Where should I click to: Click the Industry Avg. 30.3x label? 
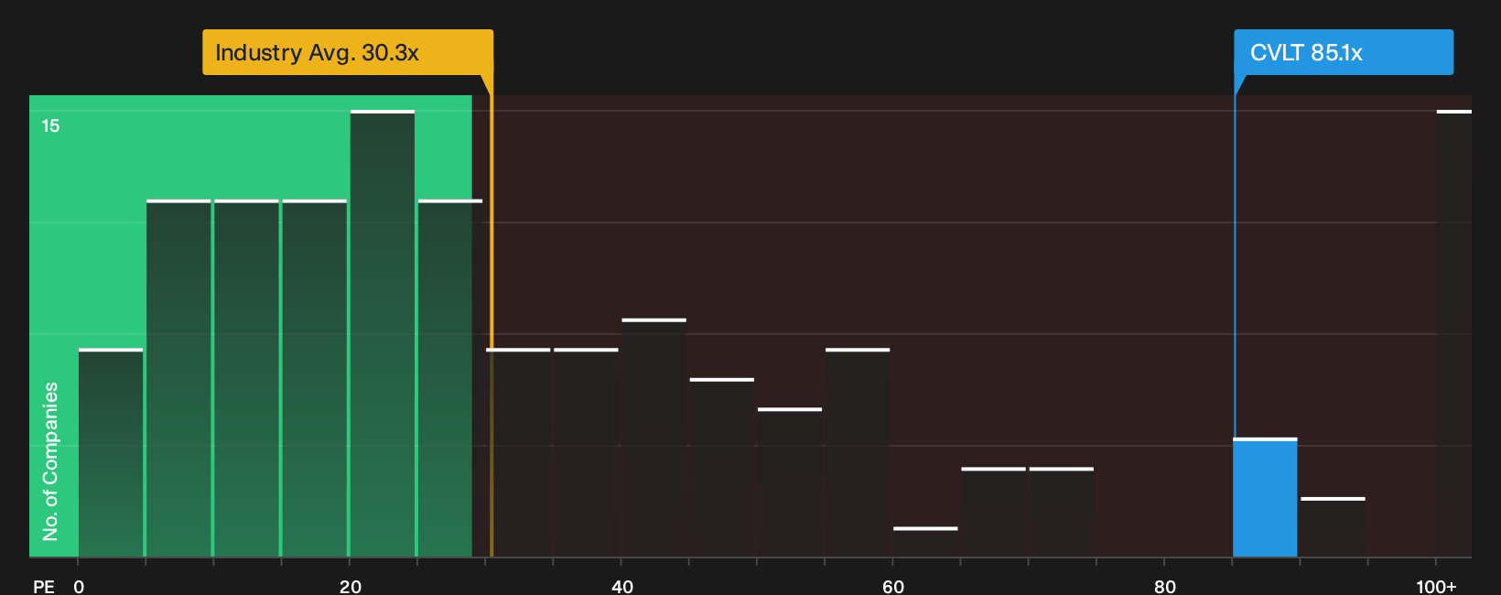coord(348,52)
